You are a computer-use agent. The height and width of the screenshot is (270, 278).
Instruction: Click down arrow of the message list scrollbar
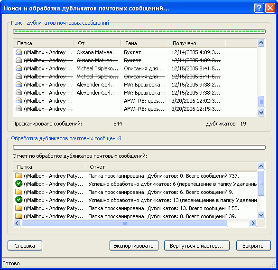click(261, 113)
